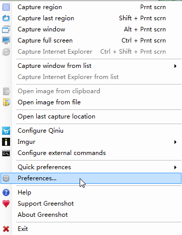Open the Quick preferences entry
Image resolution: width=182 pixels, height=235 pixels.
click(91, 167)
